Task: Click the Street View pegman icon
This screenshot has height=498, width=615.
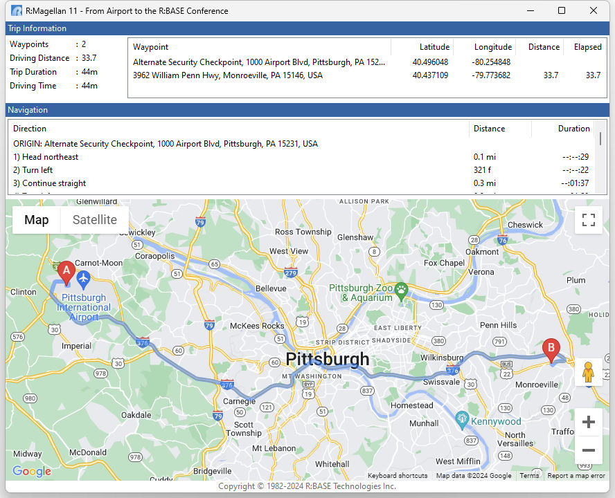Action: click(x=588, y=372)
